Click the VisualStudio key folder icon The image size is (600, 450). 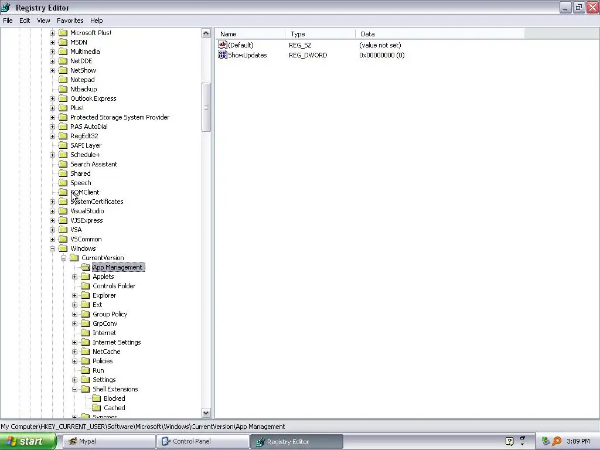click(x=63, y=211)
